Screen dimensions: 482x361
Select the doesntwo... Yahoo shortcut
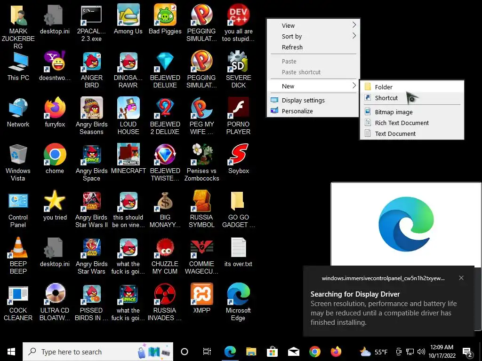(x=55, y=66)
